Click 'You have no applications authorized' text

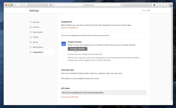pyautogui.click(x=85, y=35)
